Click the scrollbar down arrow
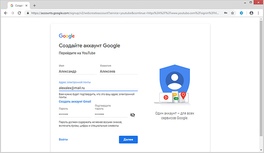The image size is (264, 153). [x=261, y=150]
